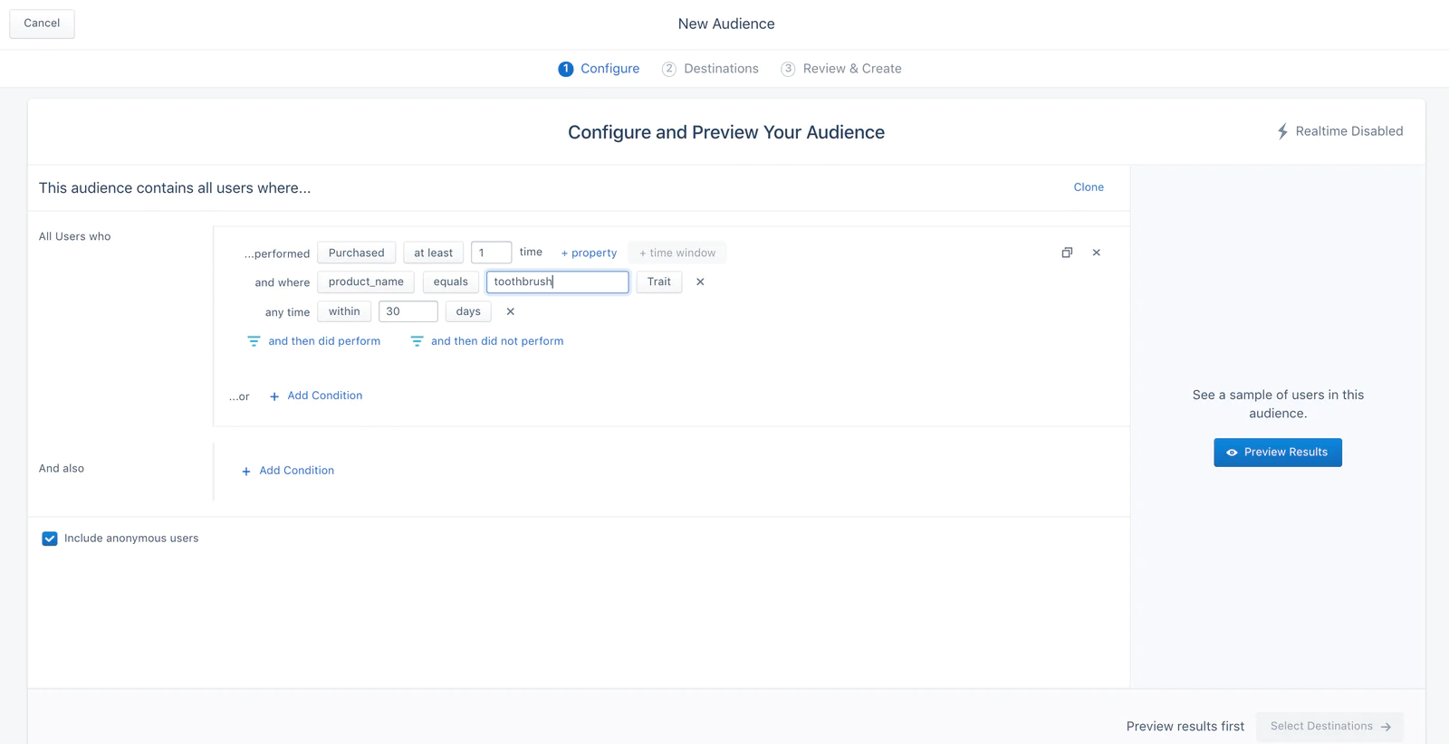Remove the entire performed condition row
The width and height of the screenshot is (1449, 744).
[1096, 253]
